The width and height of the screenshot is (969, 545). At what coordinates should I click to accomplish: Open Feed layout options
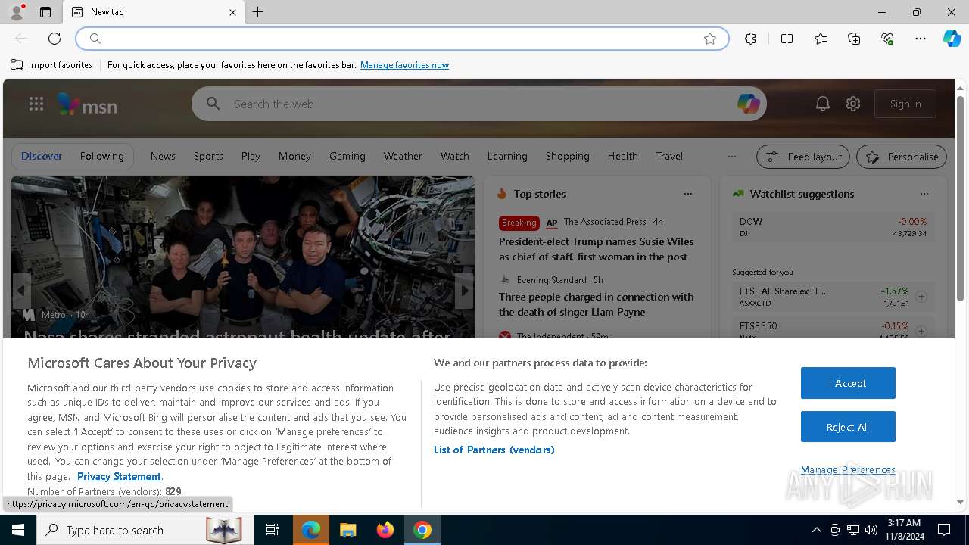804,157
